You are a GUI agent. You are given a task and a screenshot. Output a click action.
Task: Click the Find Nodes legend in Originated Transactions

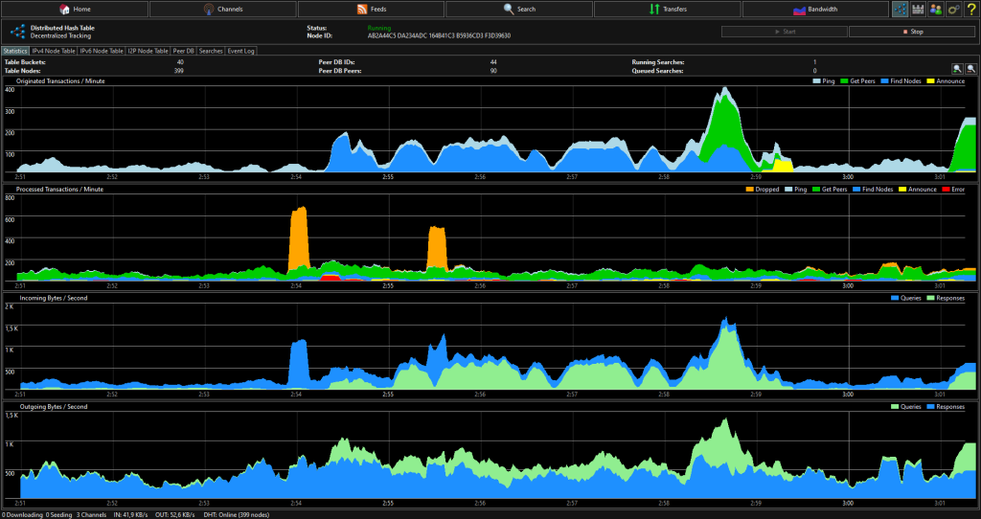(x=901, y=81)
